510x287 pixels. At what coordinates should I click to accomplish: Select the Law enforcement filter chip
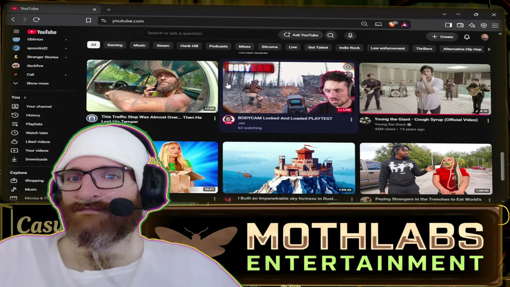tap(388, 48)
